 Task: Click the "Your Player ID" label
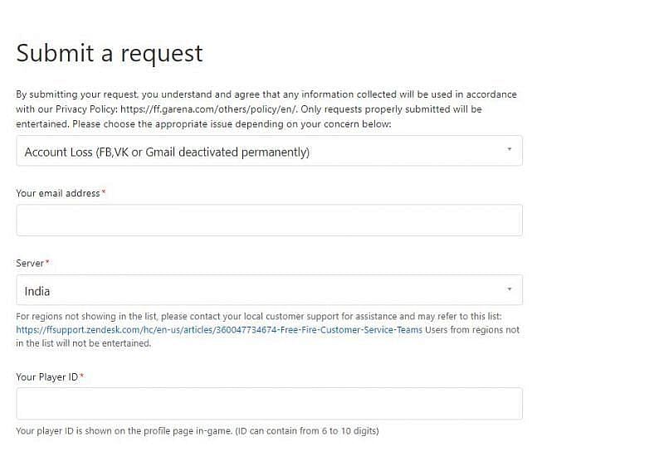click(x=46, y=377)
